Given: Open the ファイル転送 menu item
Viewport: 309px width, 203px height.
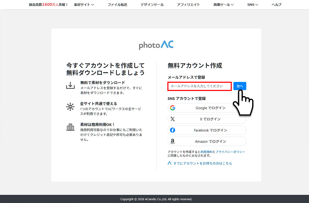Looking at the screenshot, I should 117,5.
